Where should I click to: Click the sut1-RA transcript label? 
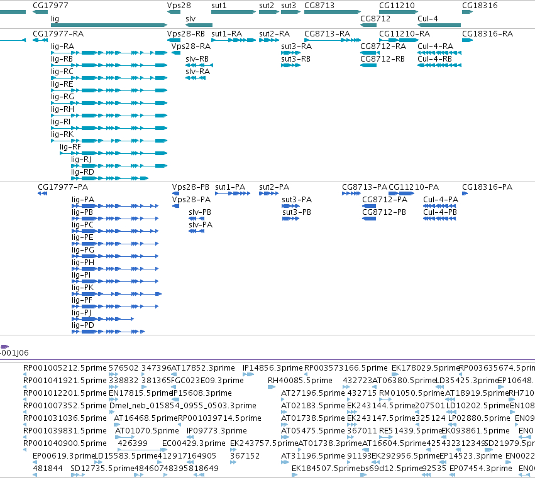(x=226, y=34)
